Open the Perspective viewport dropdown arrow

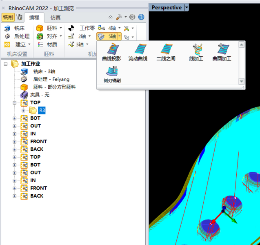pyautogui.click(x=187, y=7)
